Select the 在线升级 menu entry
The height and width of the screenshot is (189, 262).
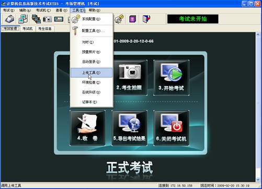[x=92, y=92]
